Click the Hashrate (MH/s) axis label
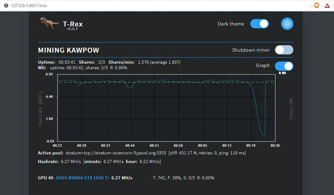 (x=40, y=108)
